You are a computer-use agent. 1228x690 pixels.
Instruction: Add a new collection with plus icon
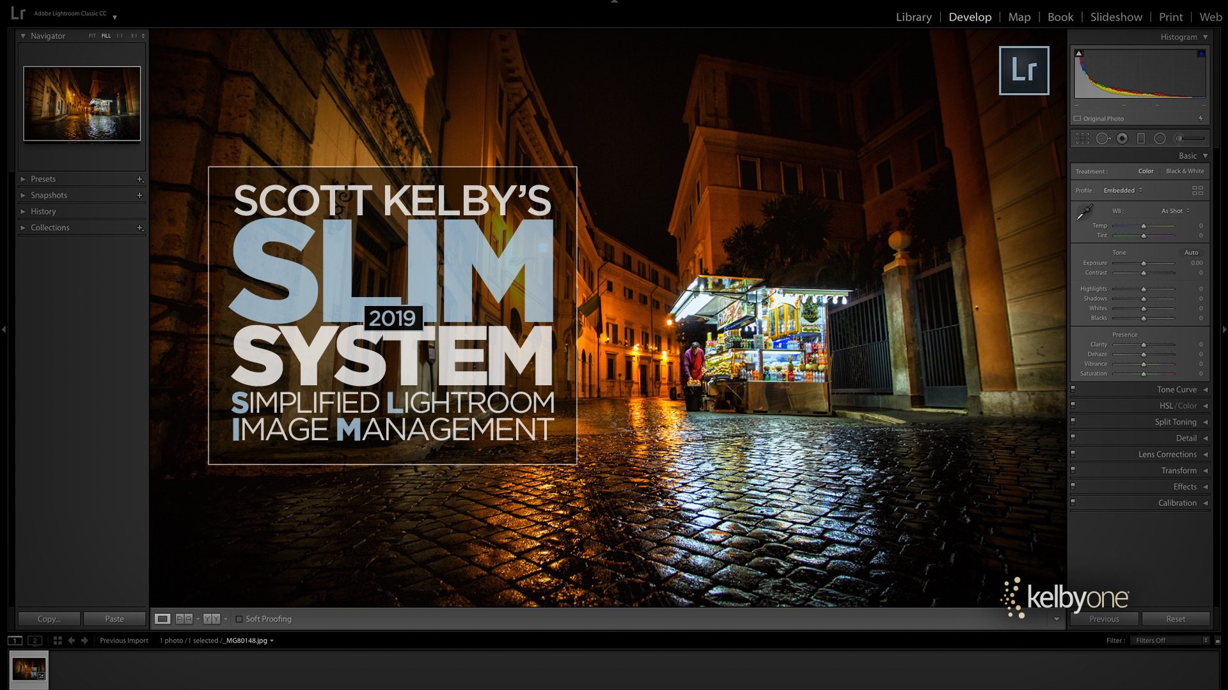point(139,228)
